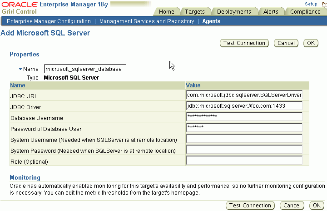This screenshot has width=327, height=211.
Task: Click top OK button
Action: pyautogui.click(x=311, y=43)
